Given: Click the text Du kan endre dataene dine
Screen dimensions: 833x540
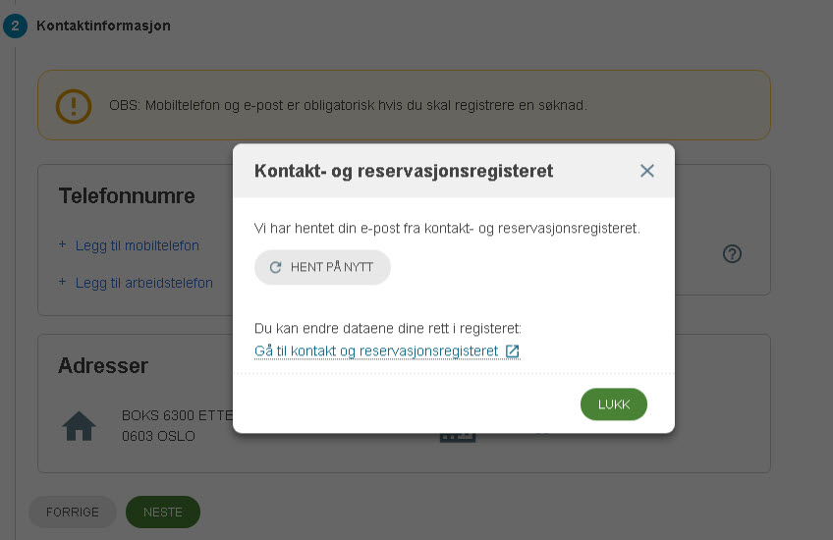Looking at the screenshot, I should (388, 328).
